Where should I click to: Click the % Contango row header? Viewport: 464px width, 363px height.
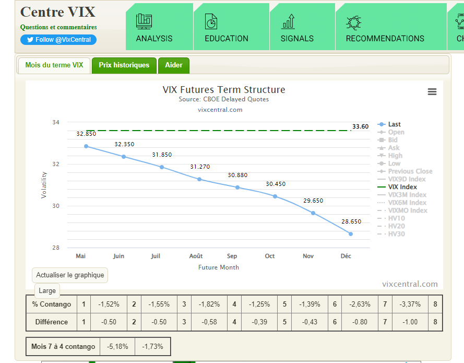pyautogui.click(x=52, y=304)
